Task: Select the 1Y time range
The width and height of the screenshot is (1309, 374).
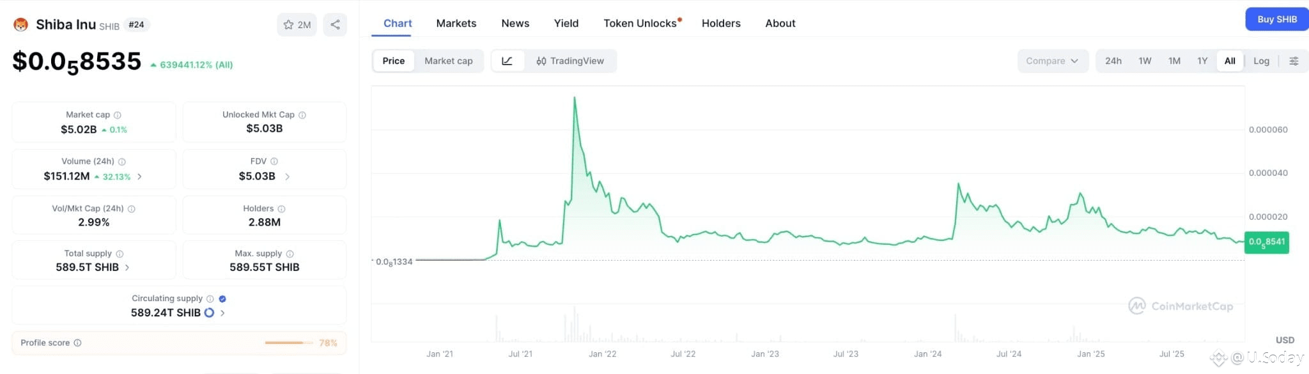Action: (1202, 61)
